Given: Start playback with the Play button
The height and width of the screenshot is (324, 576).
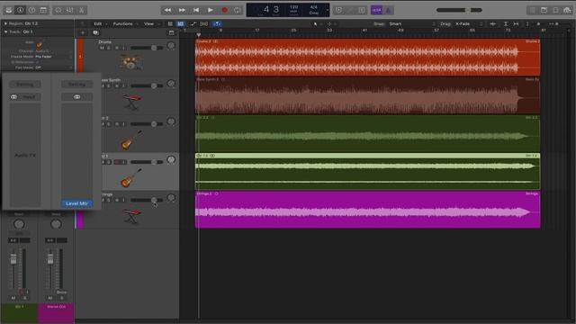Looking at the screenshot, I should click(x=210, y=10).
